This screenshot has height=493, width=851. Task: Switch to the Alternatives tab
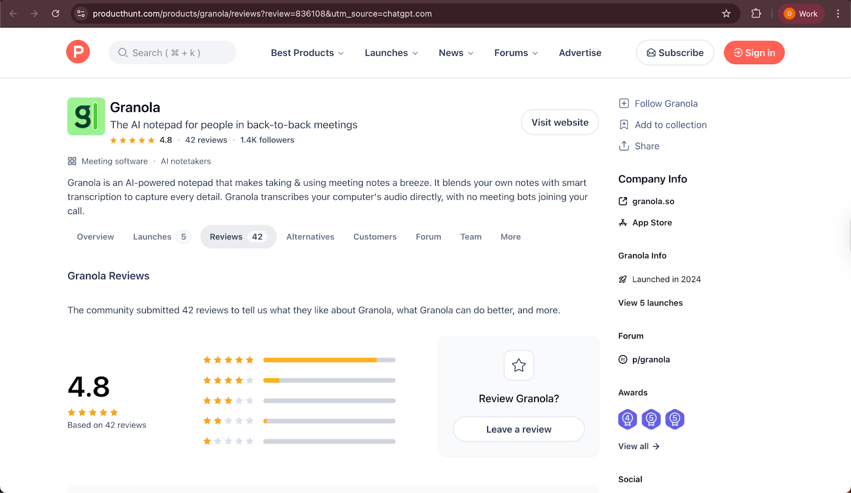point(310,237)
